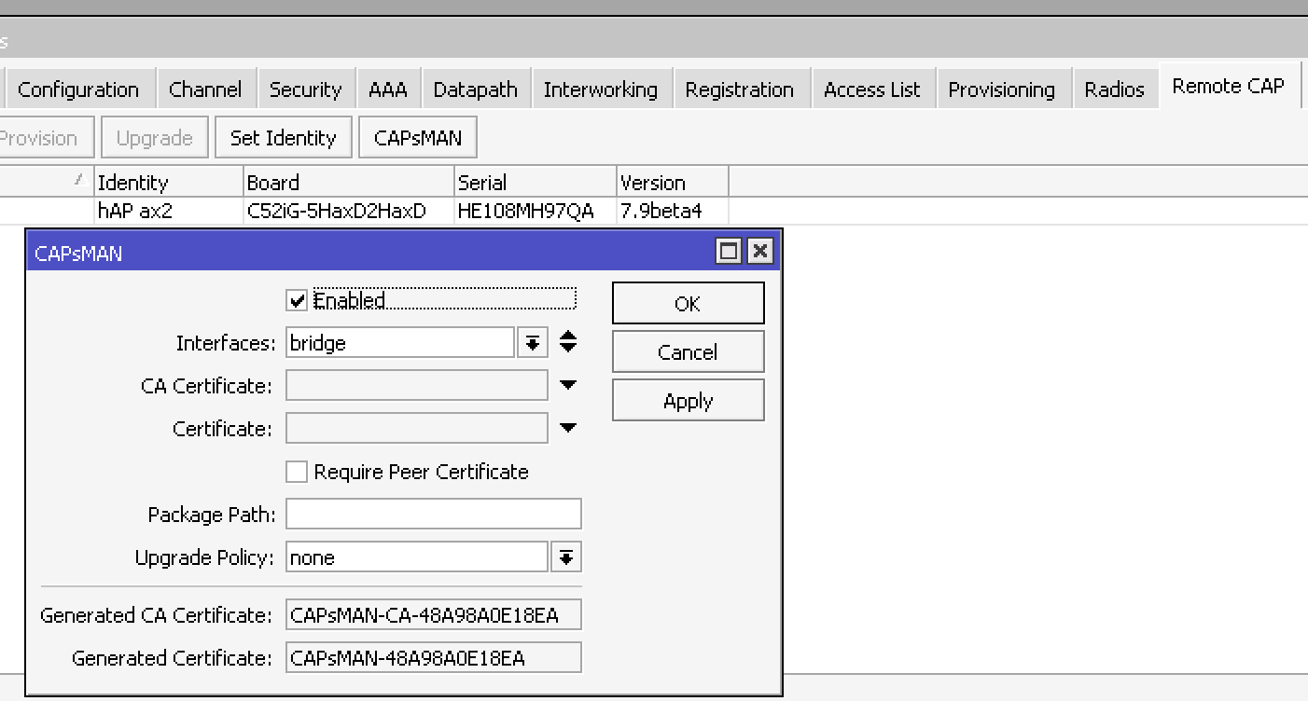The width and height of the screenshot is (1308, 701).
Task: Maximize the CAPsMAN dialog window
Action: [729, 252]
